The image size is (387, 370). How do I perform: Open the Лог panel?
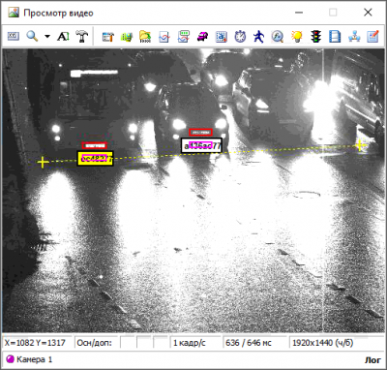click(372, 360)
